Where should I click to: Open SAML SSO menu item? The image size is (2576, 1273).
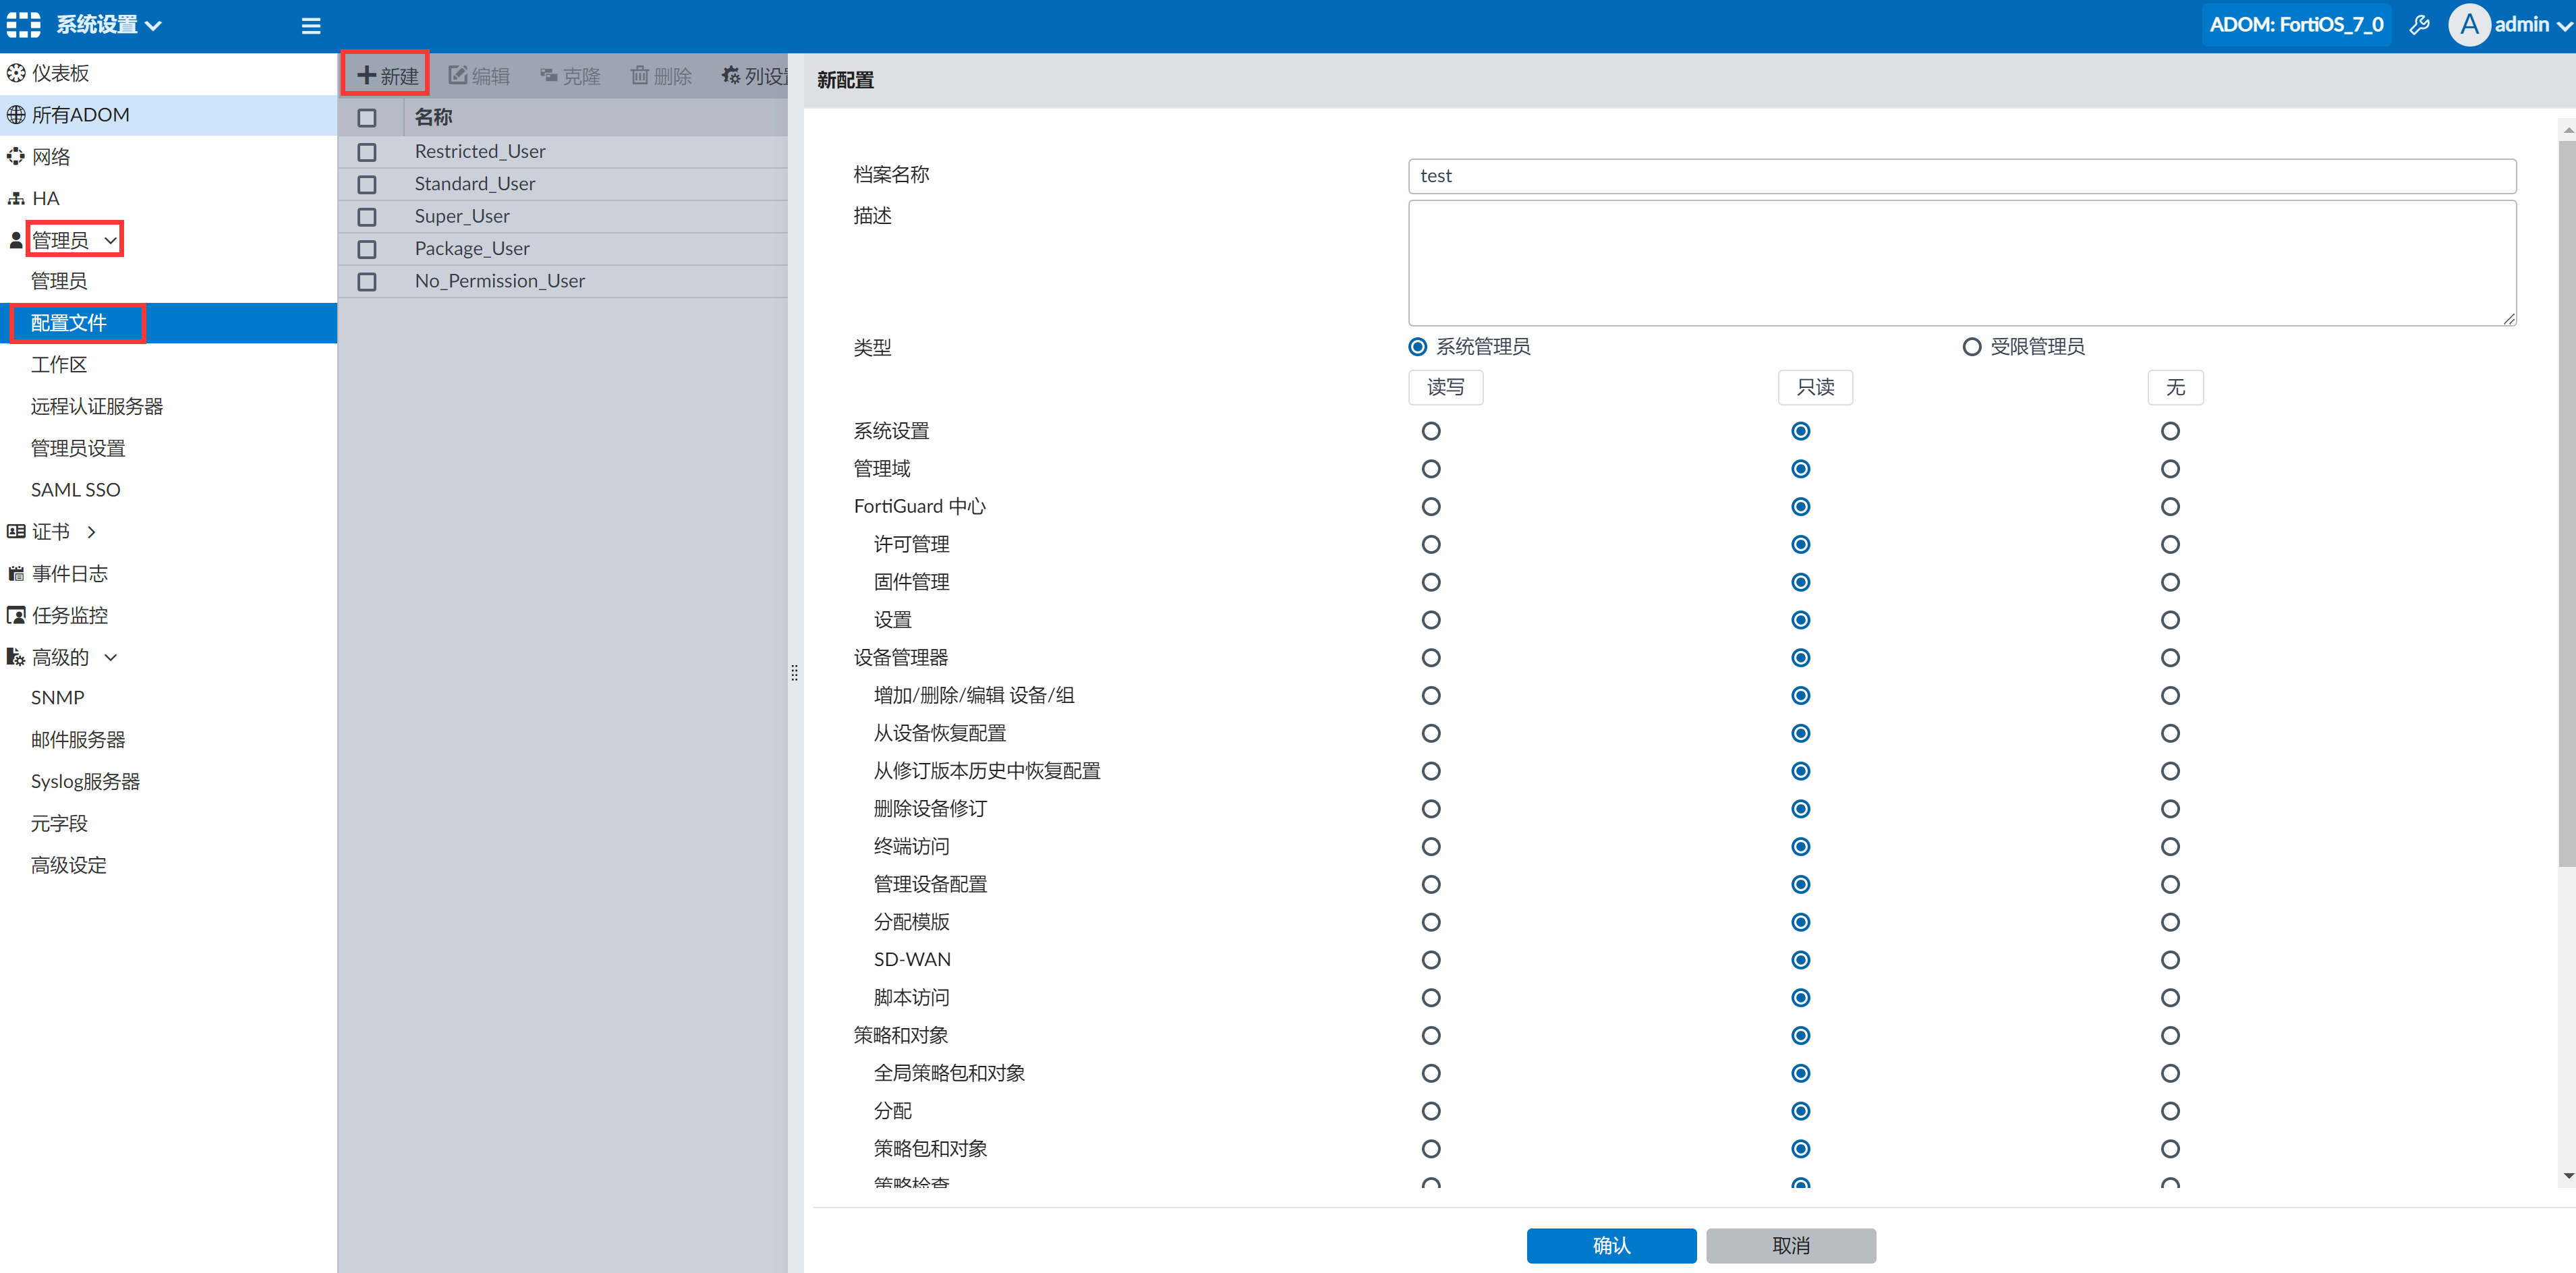coord(76,490)
